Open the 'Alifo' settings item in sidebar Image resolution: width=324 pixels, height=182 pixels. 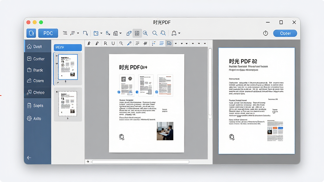pyautogui.click(x=38, y=118)
